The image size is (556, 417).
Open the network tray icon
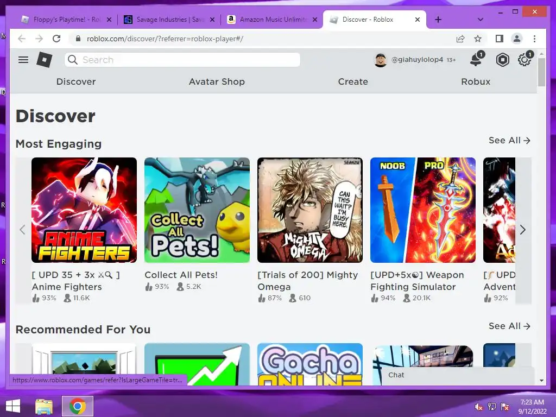coord(492,407)
